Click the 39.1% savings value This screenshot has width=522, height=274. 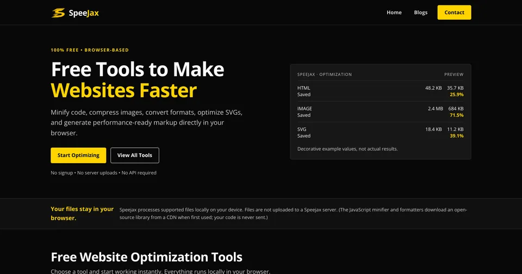point(457,136)
